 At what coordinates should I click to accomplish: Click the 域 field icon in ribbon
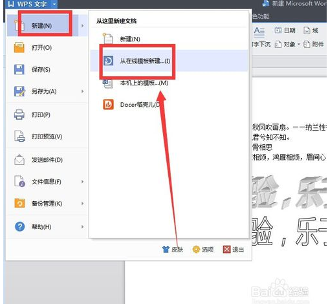[x=307, y=30]
